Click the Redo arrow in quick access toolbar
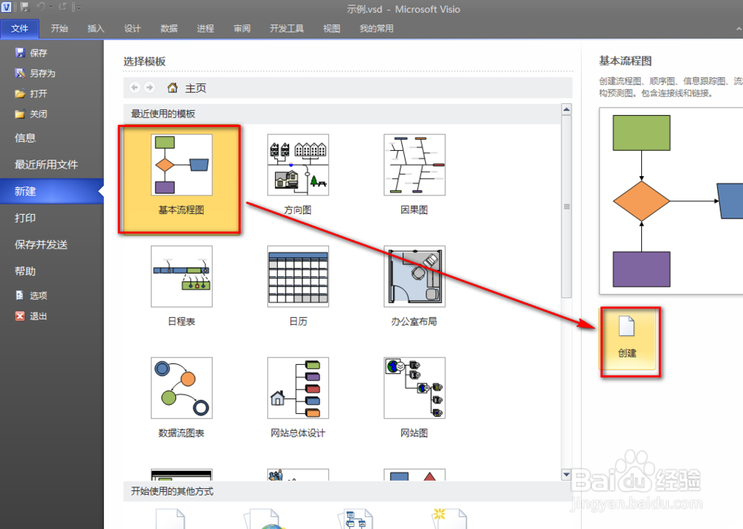 point(62,7)
